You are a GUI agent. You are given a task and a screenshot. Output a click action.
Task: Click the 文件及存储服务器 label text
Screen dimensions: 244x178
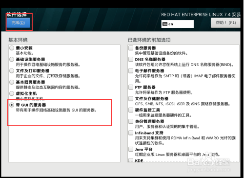pyautogui.click(x=152, y=99)
